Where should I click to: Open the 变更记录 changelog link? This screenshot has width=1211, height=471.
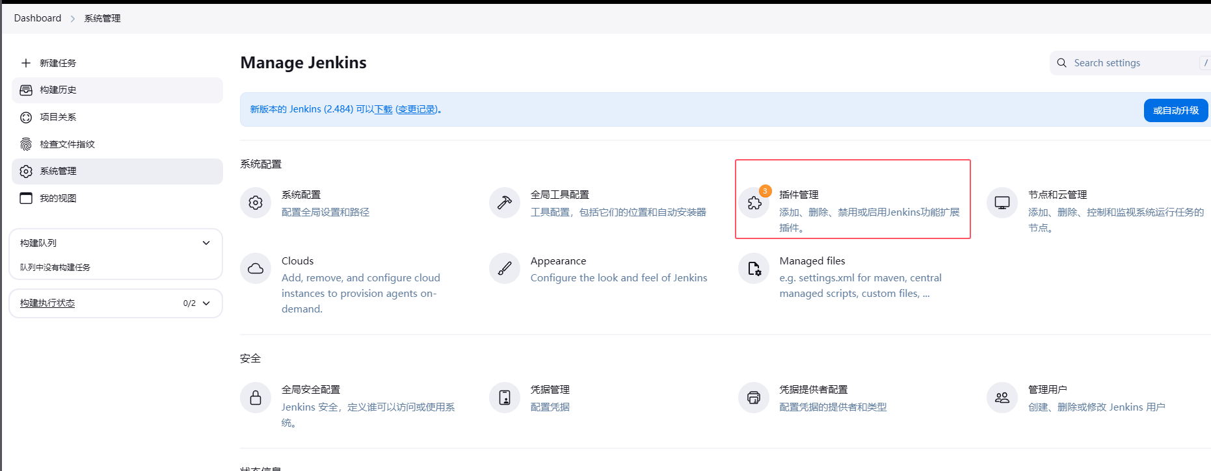pos(417,110)
